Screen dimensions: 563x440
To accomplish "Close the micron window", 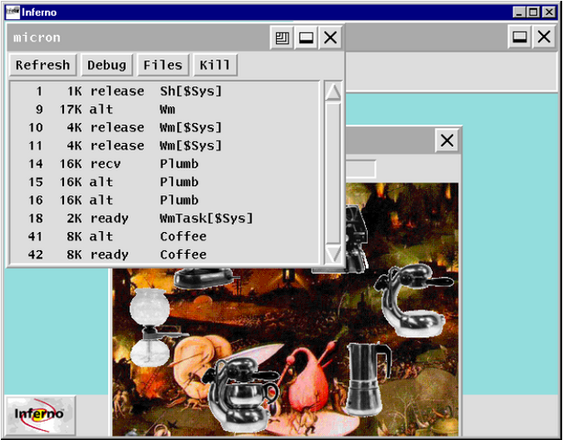I will (330, 38).
